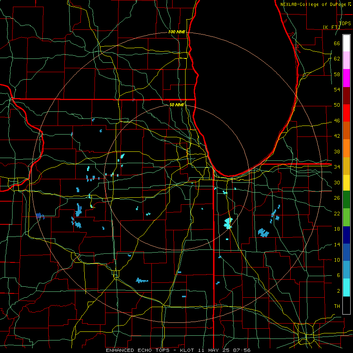
Task: Click the '11 MAY 25' date in caption
Action: click(x=215, y=350)
